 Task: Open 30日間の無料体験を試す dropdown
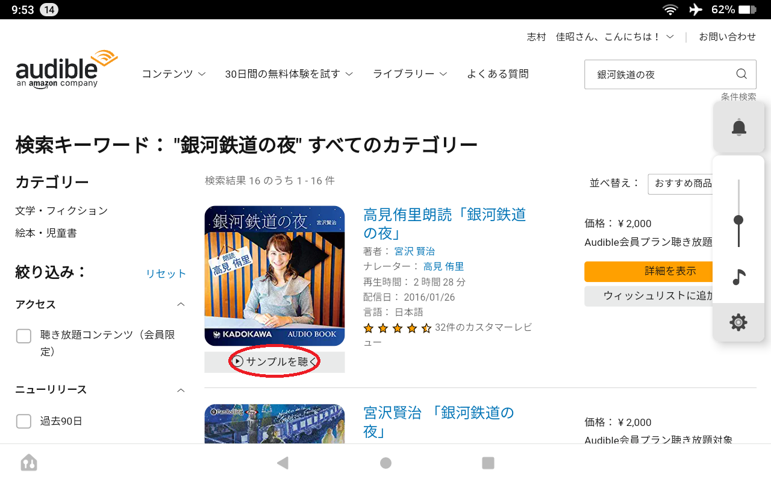click(x=289, y=74)
